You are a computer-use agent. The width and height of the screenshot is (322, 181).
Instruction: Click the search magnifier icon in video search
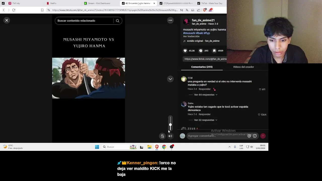pos(117,21)
